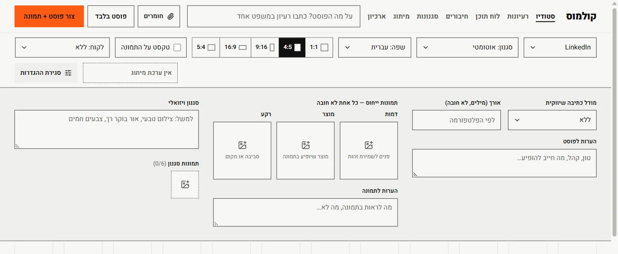
Task: Click the paperclip icon on חומרים button
Action: pyautogui.click(x=171, y=16)
